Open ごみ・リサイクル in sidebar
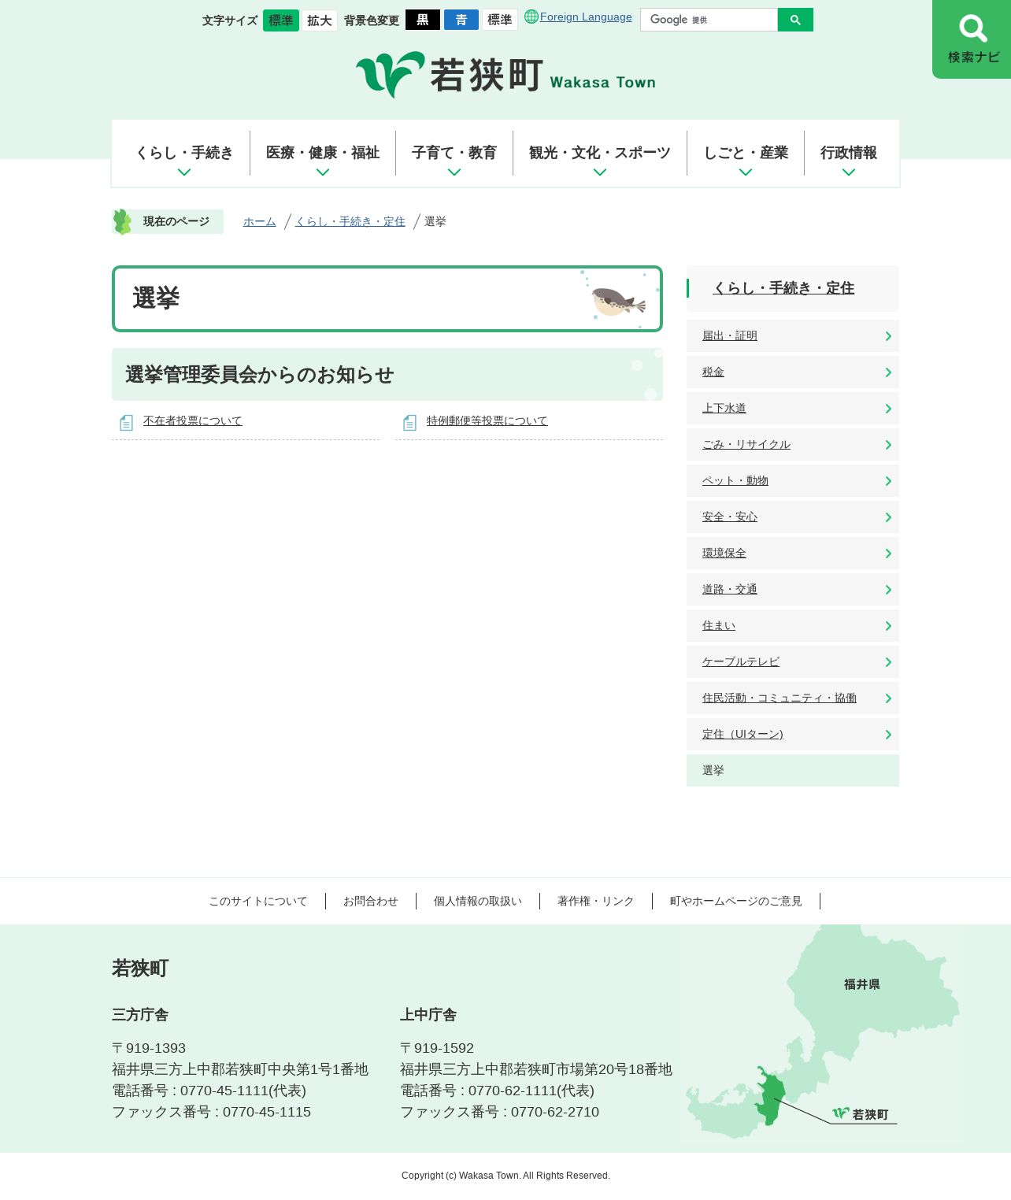The width and height of the screenshot is (1011, 1200). click(793, 445)
